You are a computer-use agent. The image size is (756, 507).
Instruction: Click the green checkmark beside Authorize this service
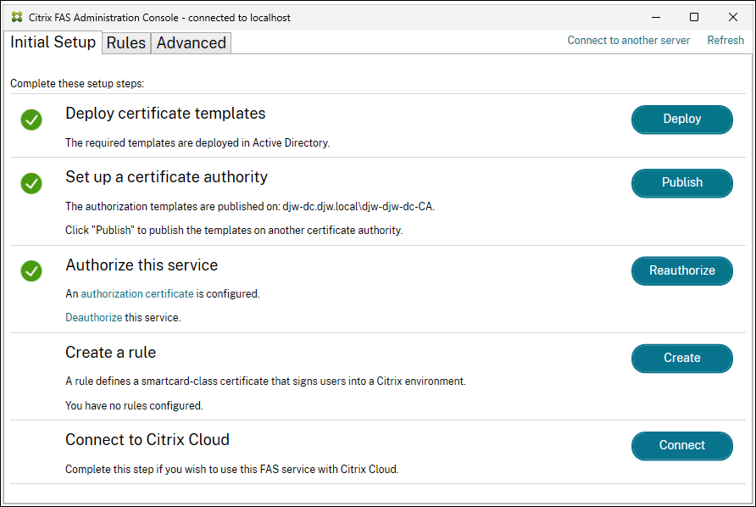point(31,271)
